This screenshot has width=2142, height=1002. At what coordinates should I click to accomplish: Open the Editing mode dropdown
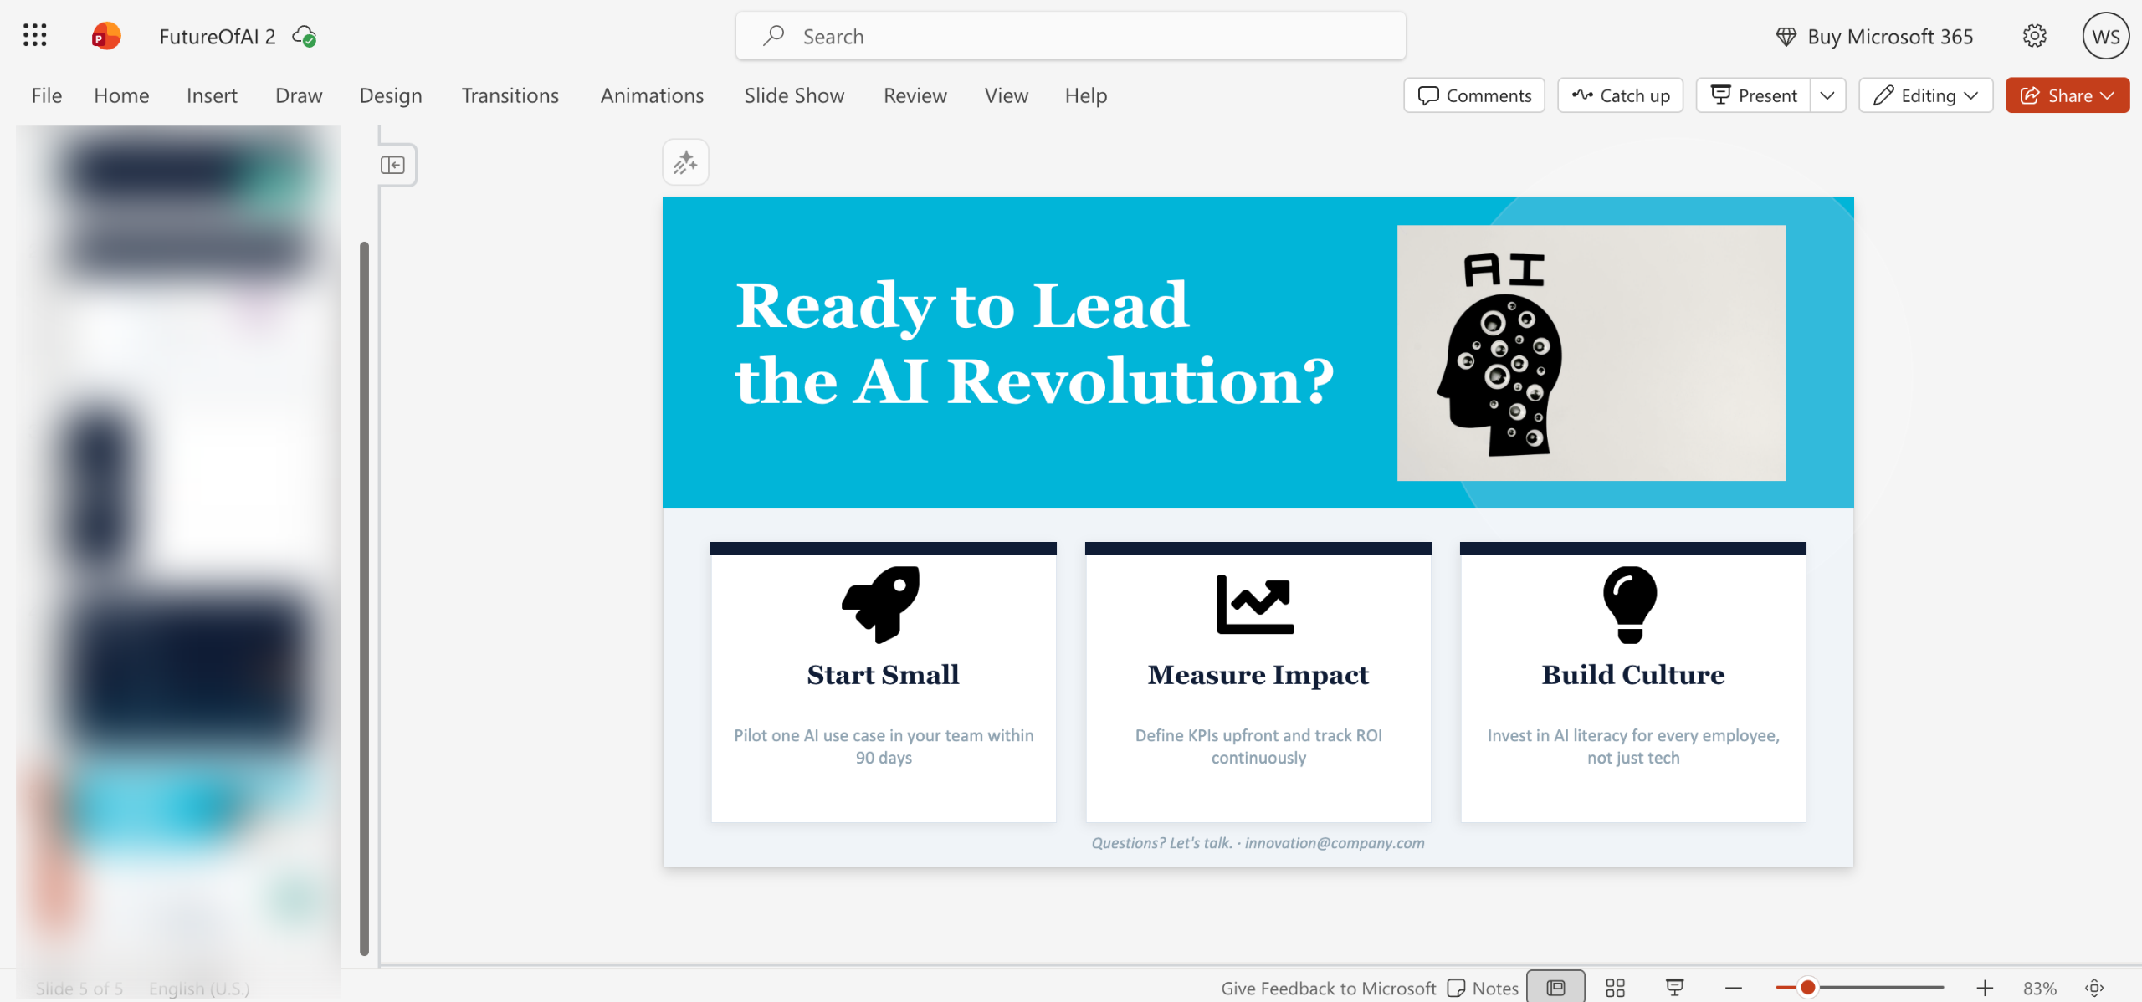(1925, 95)
